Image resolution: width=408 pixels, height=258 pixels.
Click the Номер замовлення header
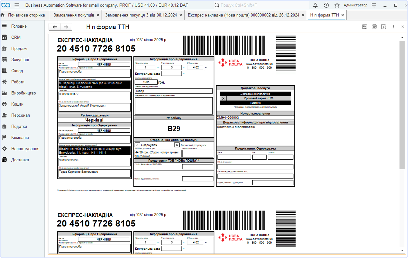pos(255,114)
